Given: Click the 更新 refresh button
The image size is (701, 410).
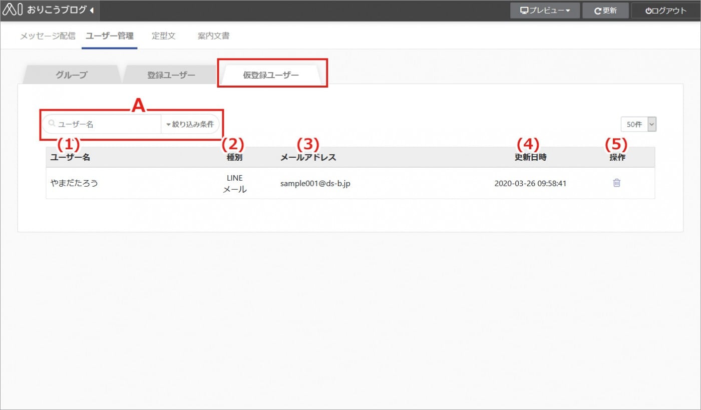Looking at the screenshot, I should coord(605,11).
